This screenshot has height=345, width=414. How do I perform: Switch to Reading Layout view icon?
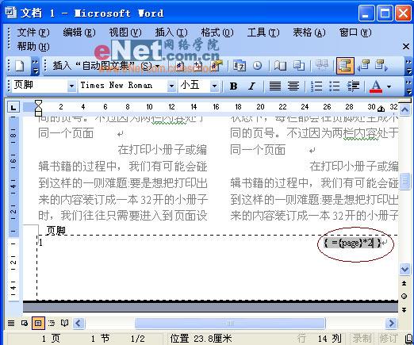[x=64, y=323]
